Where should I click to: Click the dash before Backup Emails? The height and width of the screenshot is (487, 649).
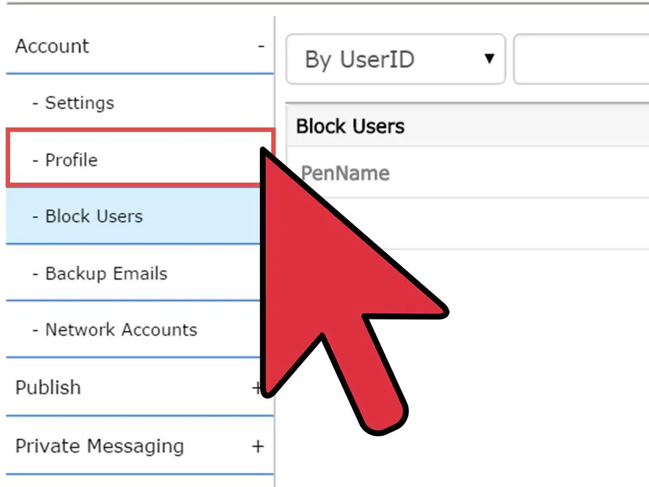pos(35,273)
